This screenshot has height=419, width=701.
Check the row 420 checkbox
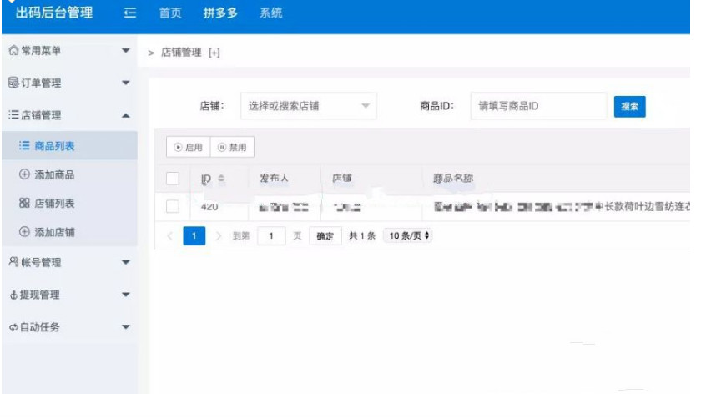(x=173, y=206)
